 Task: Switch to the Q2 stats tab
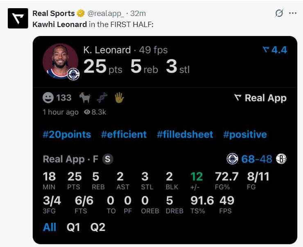tap(98, 227)
